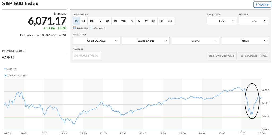The height and width of the screenshot is (136, 272).
Task: Click the US:SPX legend color dot
Action: tap(5, 69)
